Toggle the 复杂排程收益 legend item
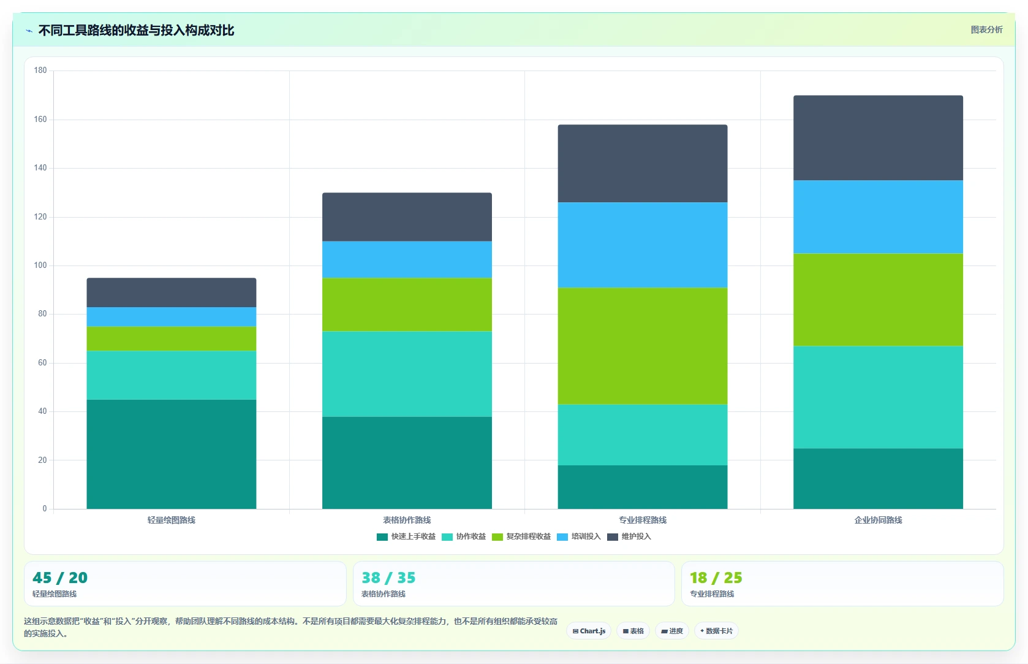The height and width of the screenshot is (664, 1028). click(x=521, y=536)
